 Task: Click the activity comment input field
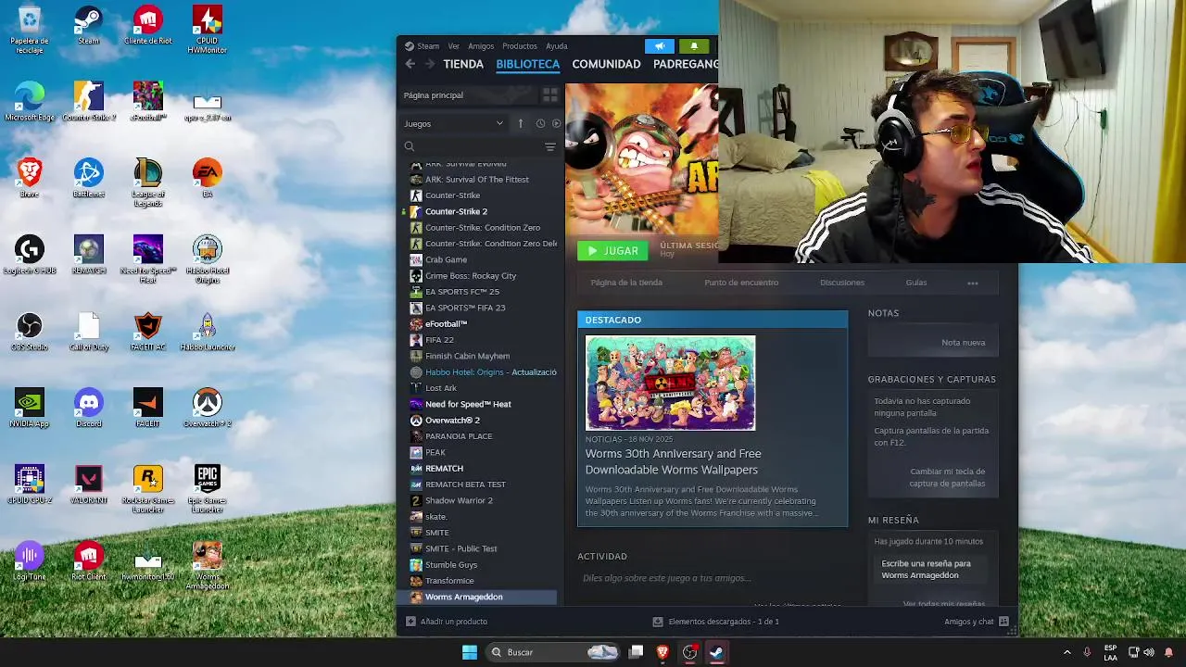(712, 578)
